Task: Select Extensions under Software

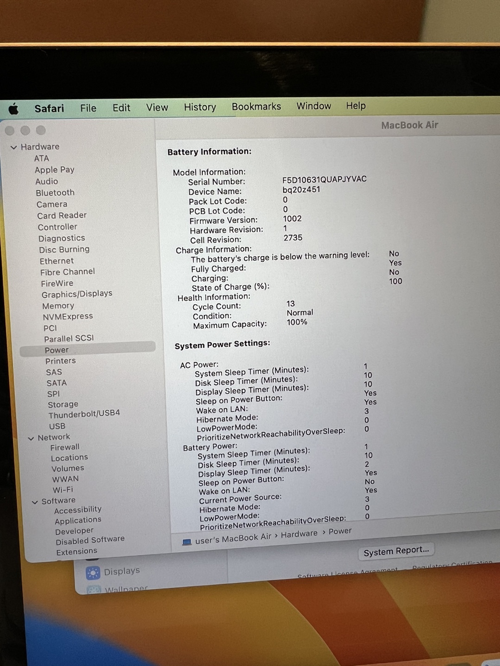Action: (77, 552)
